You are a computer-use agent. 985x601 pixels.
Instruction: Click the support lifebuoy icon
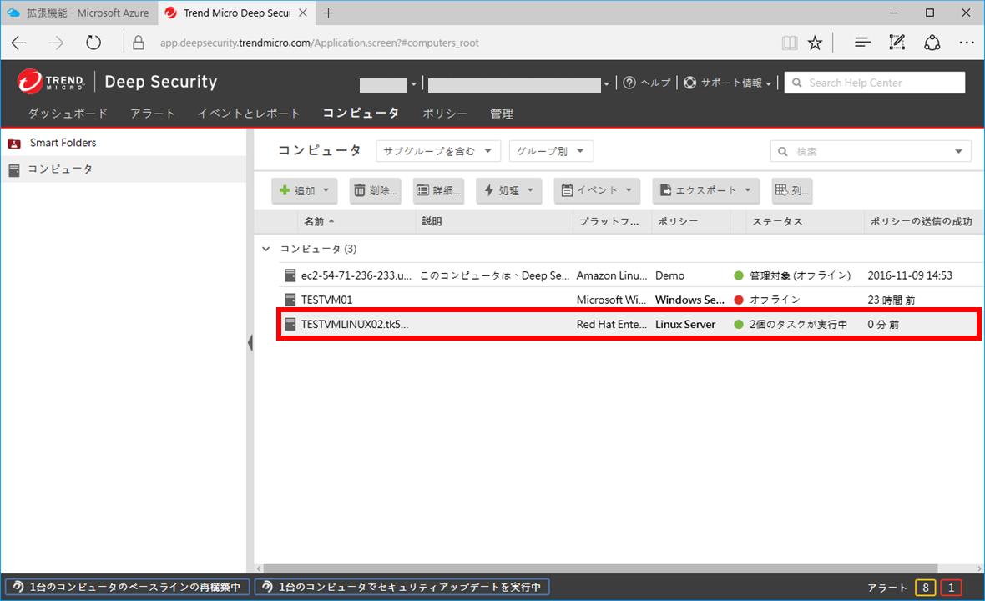point(689,83)
